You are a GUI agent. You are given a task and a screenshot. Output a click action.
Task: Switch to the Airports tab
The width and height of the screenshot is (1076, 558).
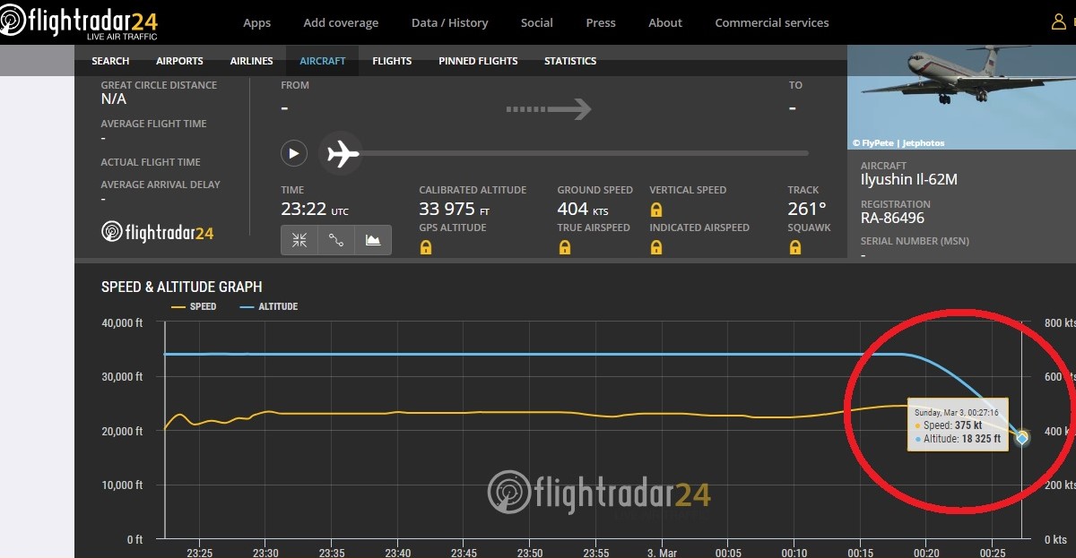[x=179, y=61]
